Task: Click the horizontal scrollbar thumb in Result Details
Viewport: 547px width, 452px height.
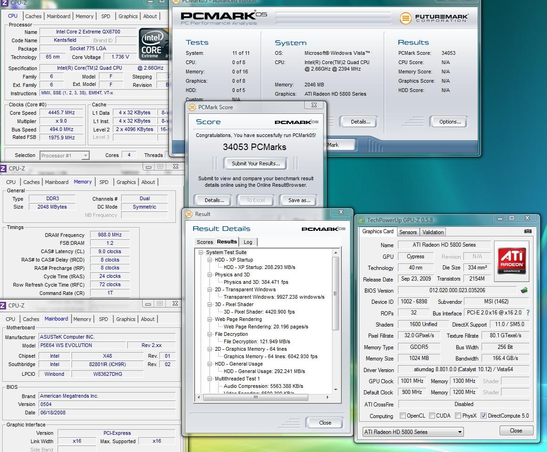Action: 256,397
